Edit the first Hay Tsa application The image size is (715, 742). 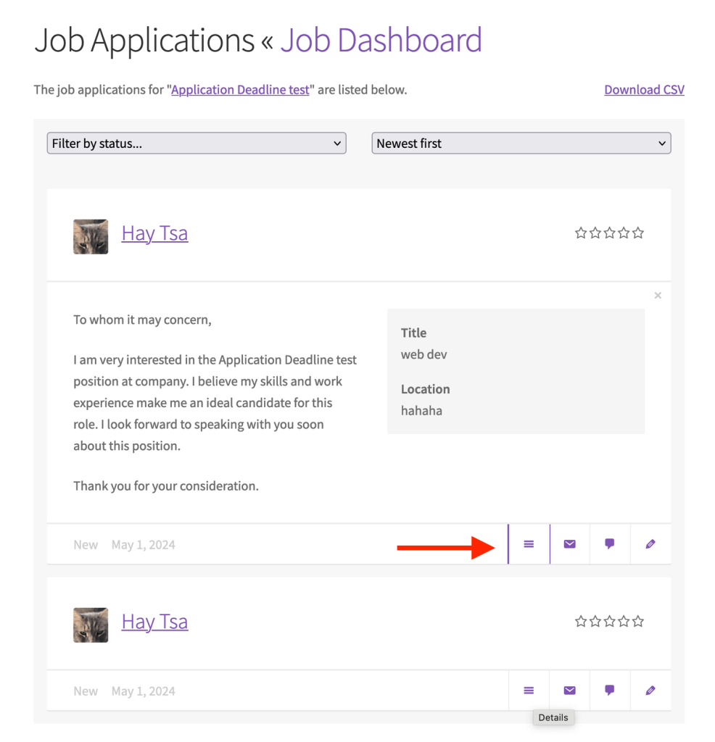pos(650,544)
